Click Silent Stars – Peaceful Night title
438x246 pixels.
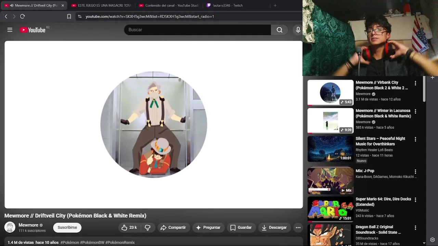tap(381, 141)
